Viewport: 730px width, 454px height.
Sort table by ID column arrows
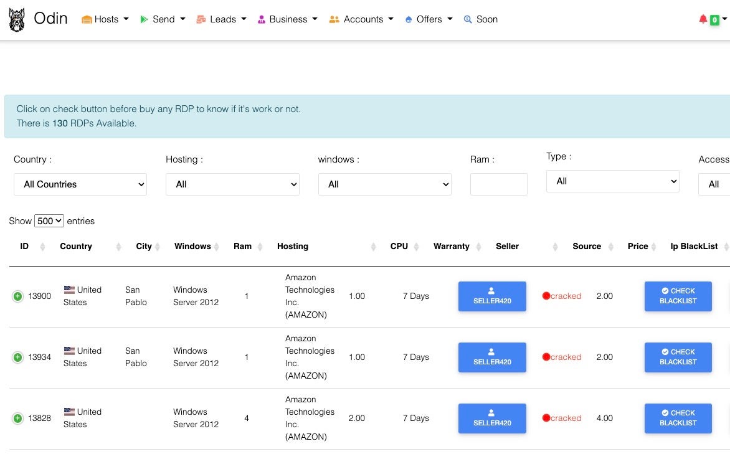(42, 247)
